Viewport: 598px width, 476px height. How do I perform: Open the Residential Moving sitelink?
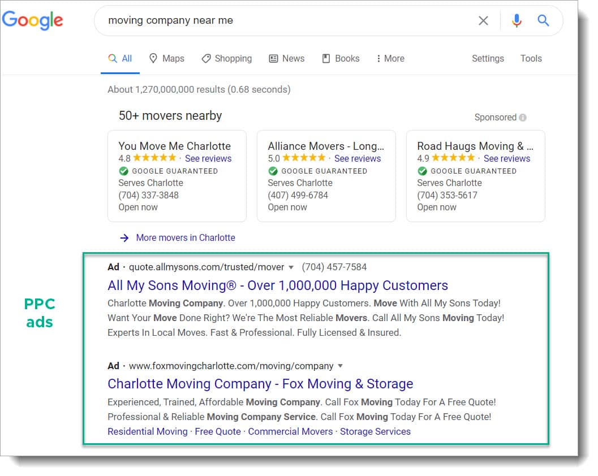[148, 431]
